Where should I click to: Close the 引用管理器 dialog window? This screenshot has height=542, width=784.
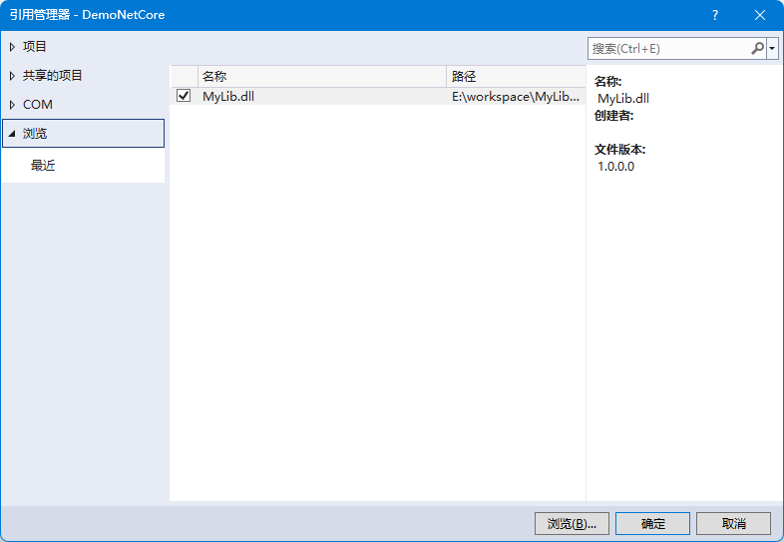[x=760, y=15]
